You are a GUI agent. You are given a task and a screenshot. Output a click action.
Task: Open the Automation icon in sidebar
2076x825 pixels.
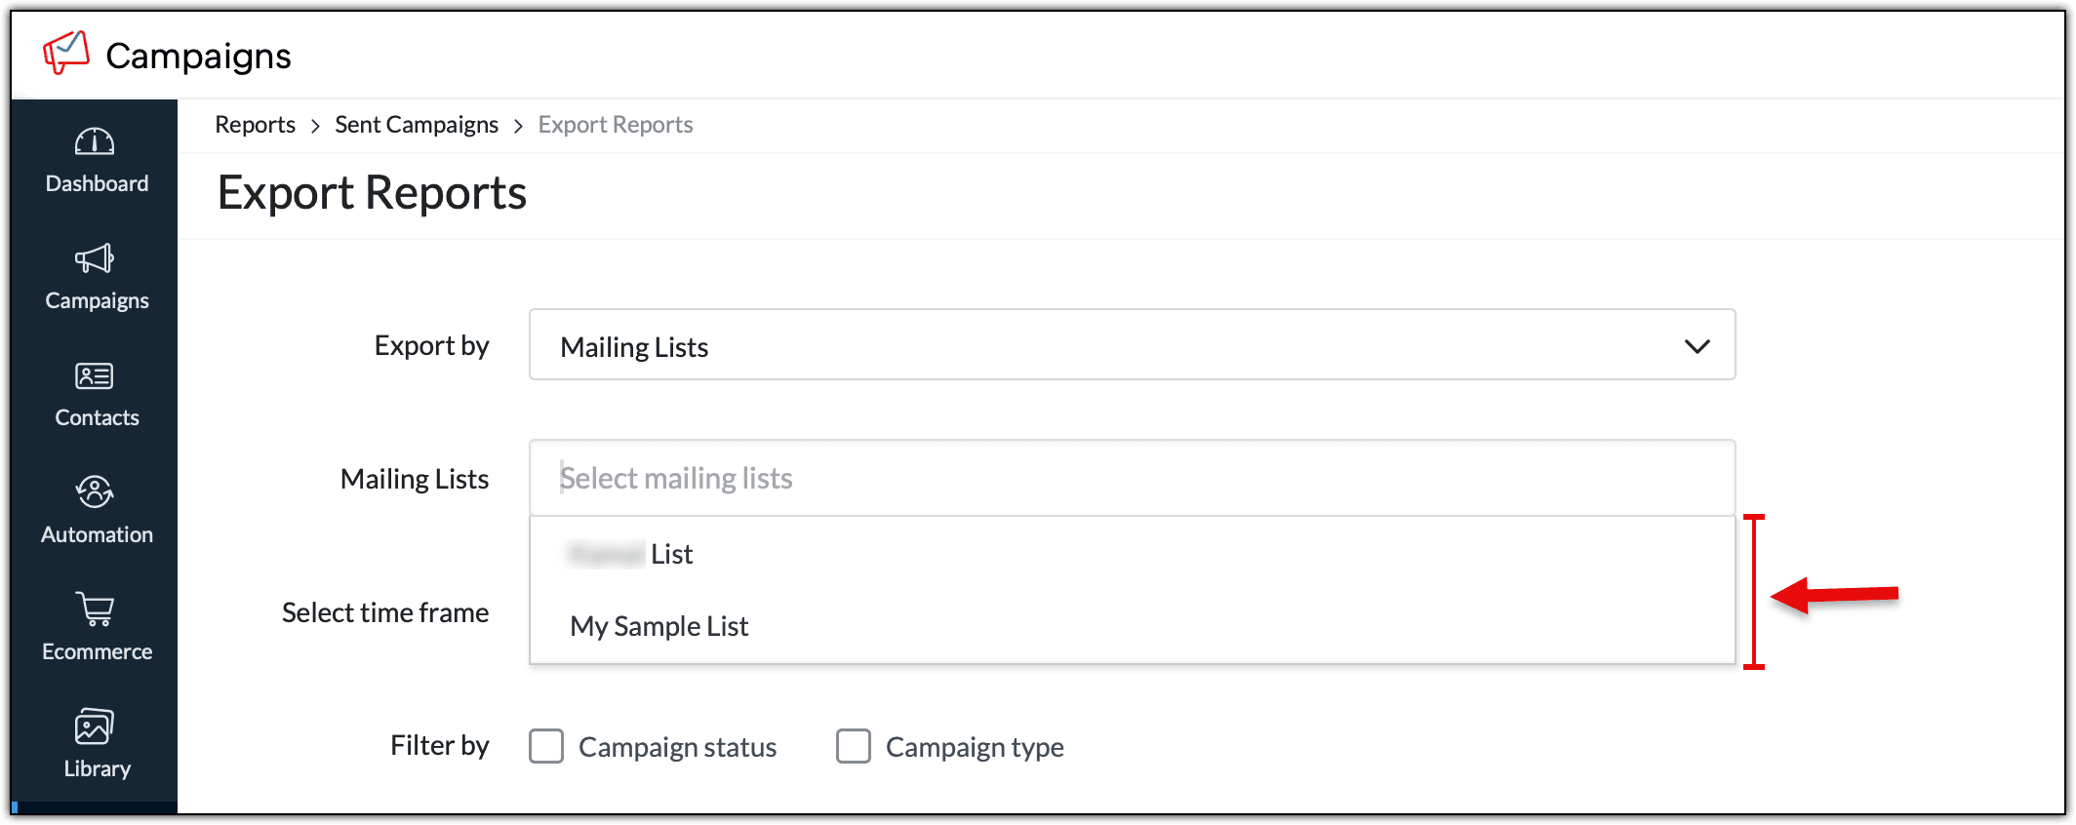coord(95,492)
